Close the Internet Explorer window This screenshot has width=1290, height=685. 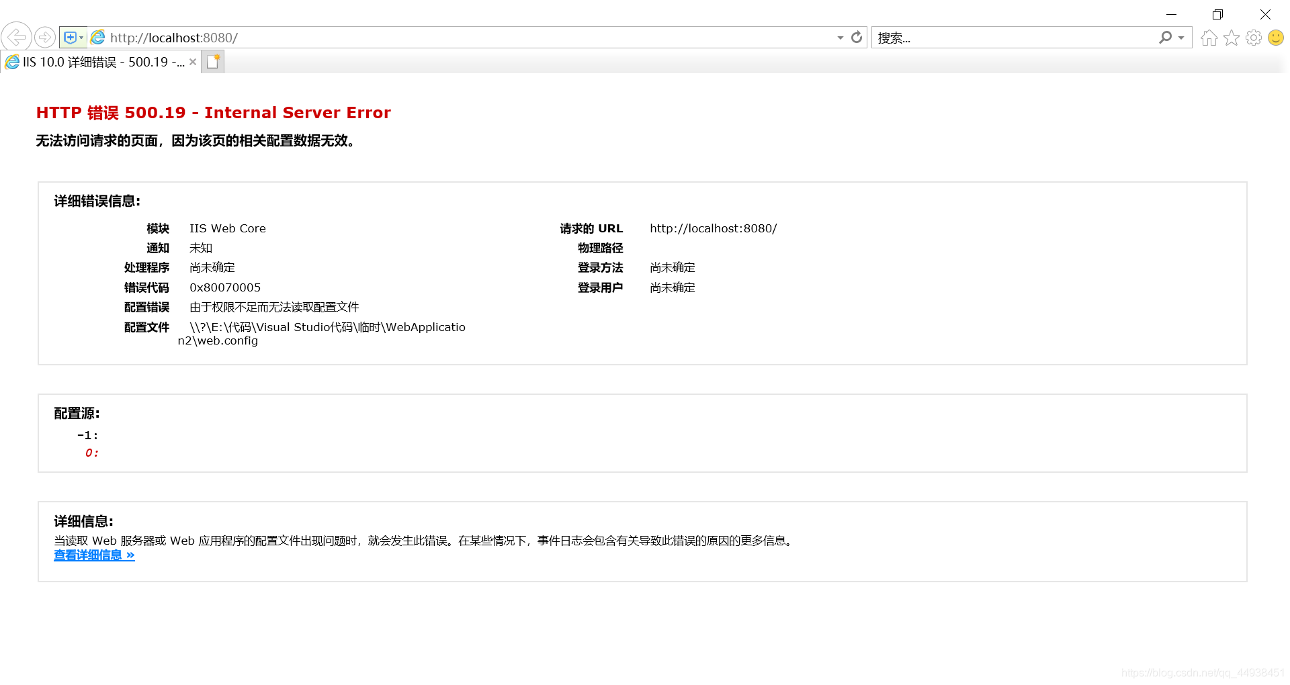(1265, 14)
